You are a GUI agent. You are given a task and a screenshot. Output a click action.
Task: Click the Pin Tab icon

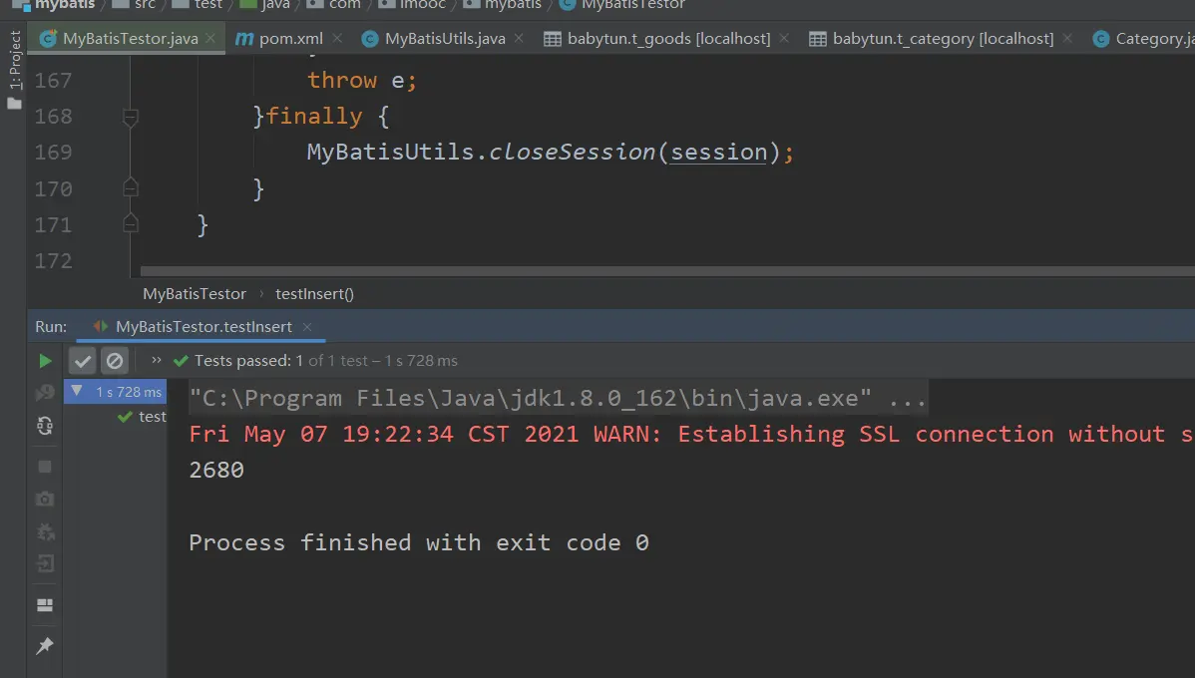tap(45, 646)
